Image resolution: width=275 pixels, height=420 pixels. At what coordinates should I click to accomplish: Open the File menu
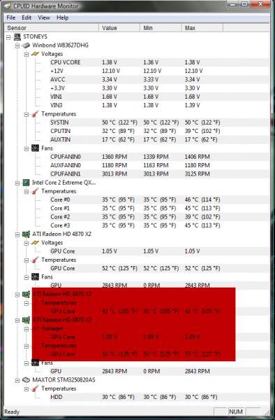tap(11, 17)
